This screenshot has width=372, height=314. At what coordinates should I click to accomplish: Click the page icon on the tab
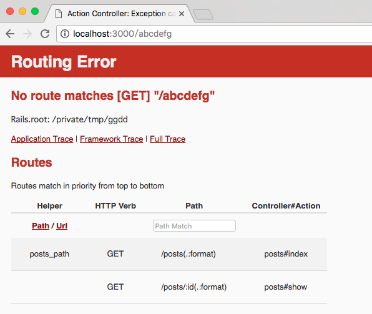click(x=59, y=14)
